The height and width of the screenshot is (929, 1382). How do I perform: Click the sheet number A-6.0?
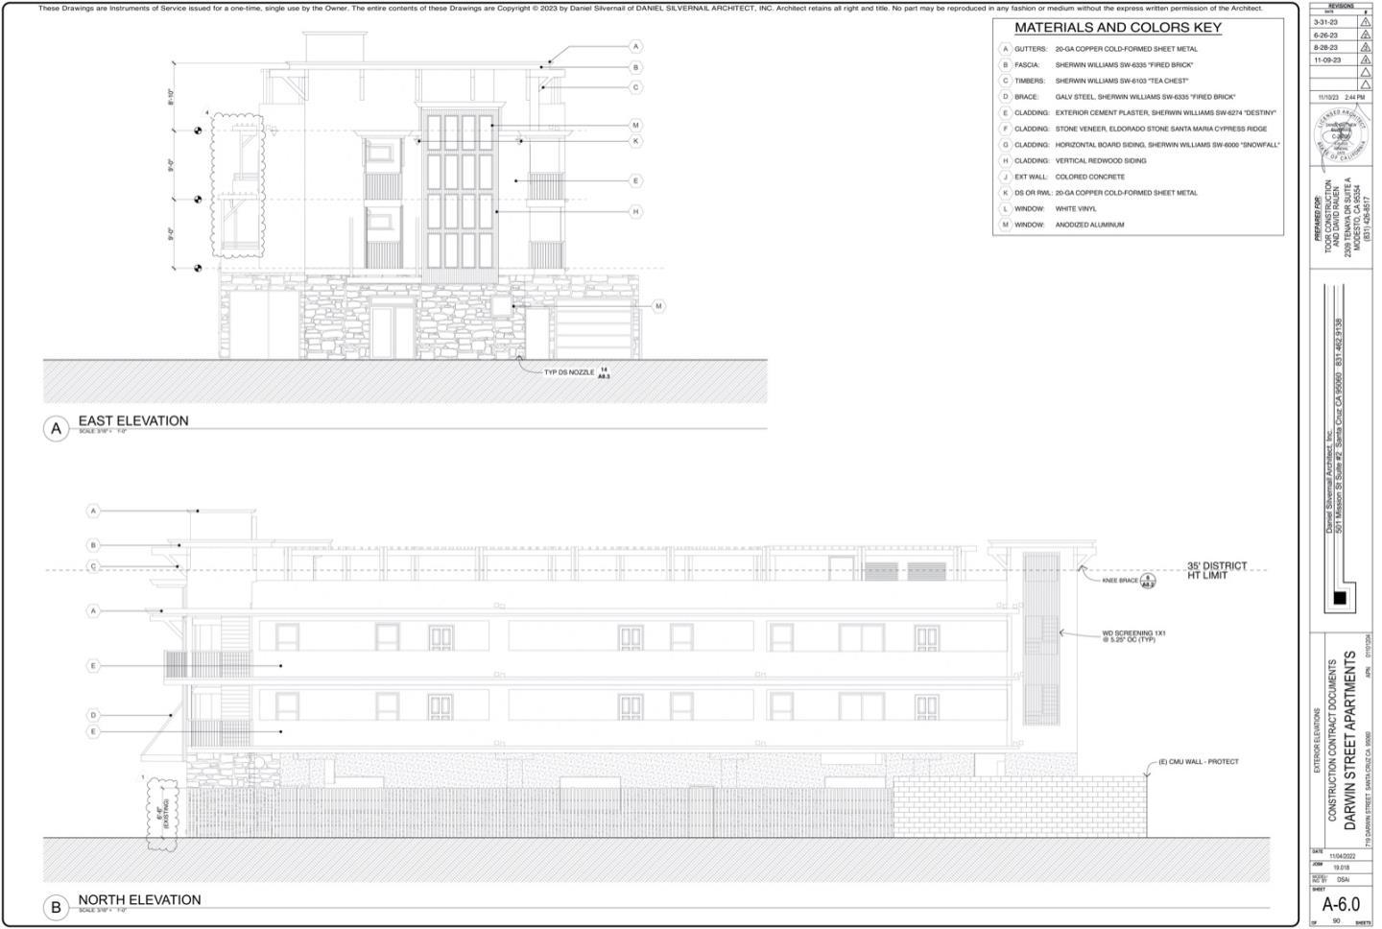[1341, 905]
